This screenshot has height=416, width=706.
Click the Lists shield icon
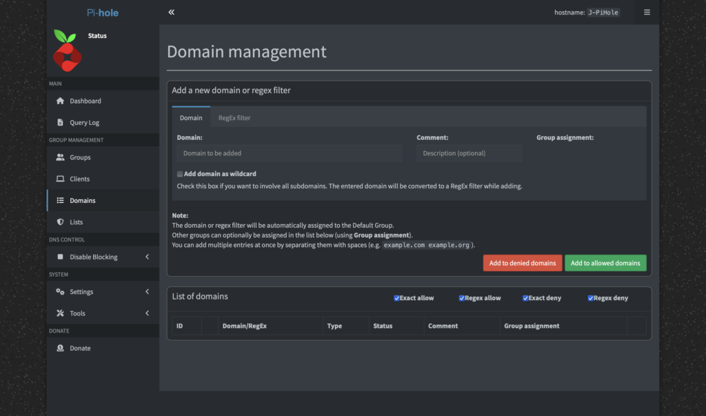[x=60, y=222]
